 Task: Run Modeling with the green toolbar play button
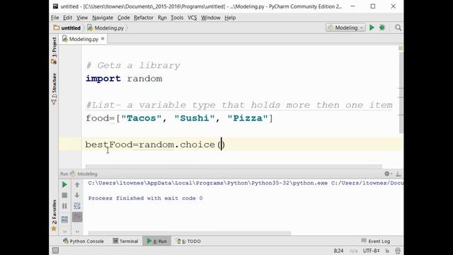pyautogui.click(x=372, y=28)
